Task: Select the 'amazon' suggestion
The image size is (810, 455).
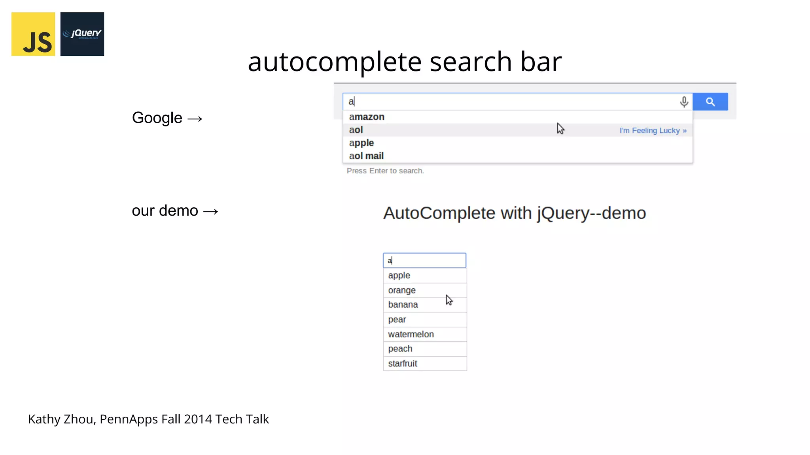Action: 518,117
